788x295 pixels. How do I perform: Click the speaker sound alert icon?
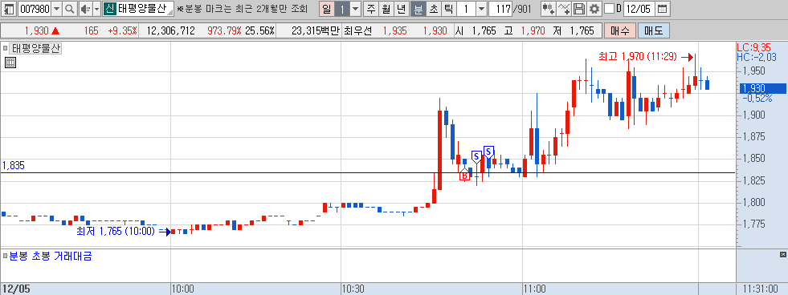click(85, 9)
